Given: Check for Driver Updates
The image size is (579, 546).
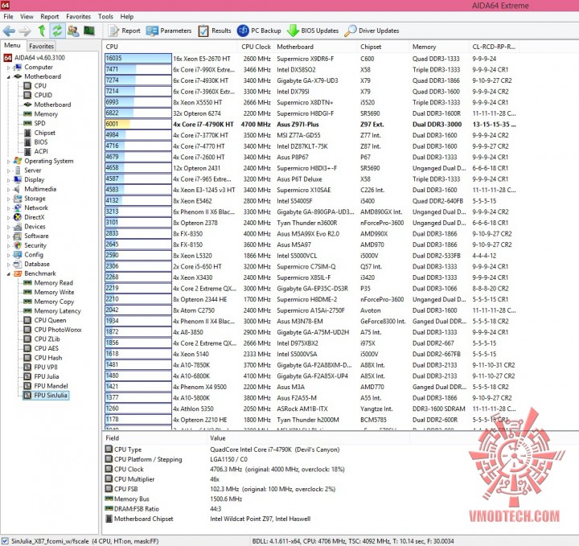Looking at the screenshot, I should (372, 31).
